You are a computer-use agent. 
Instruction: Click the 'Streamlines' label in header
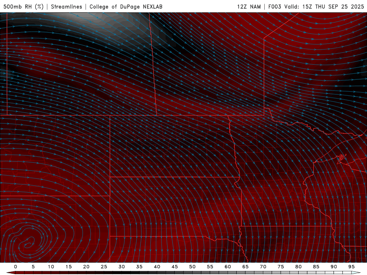(67, 6)
